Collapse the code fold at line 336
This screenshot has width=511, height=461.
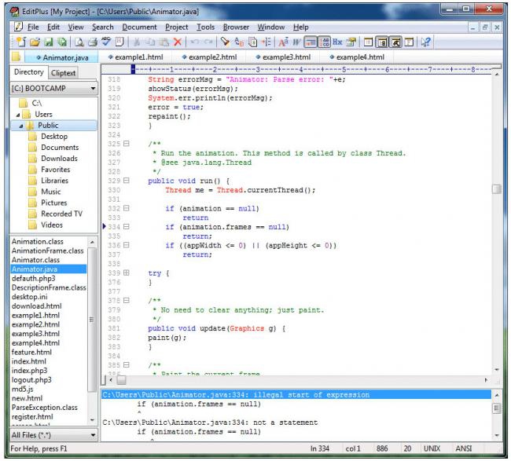[x=127, y=245]
